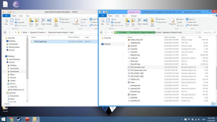Click Copy path in the Generals window
The image size is (217, 122).
point(116,22)
